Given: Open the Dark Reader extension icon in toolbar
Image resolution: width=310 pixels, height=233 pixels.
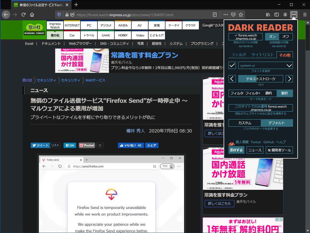Looking at the screenshot, I should 294,15.
